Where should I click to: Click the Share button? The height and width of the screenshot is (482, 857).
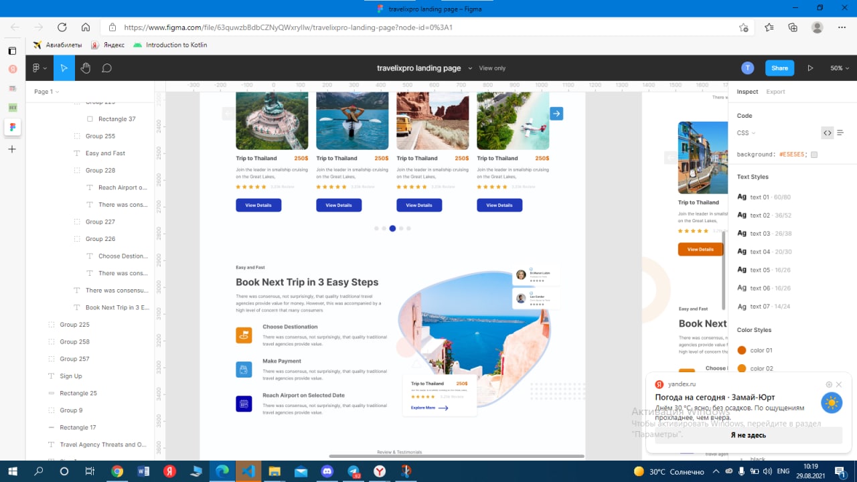779,68
